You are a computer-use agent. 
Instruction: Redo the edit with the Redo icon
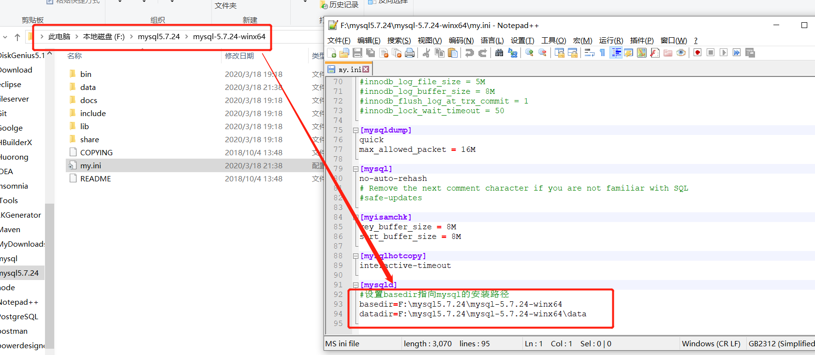(483, 53)
